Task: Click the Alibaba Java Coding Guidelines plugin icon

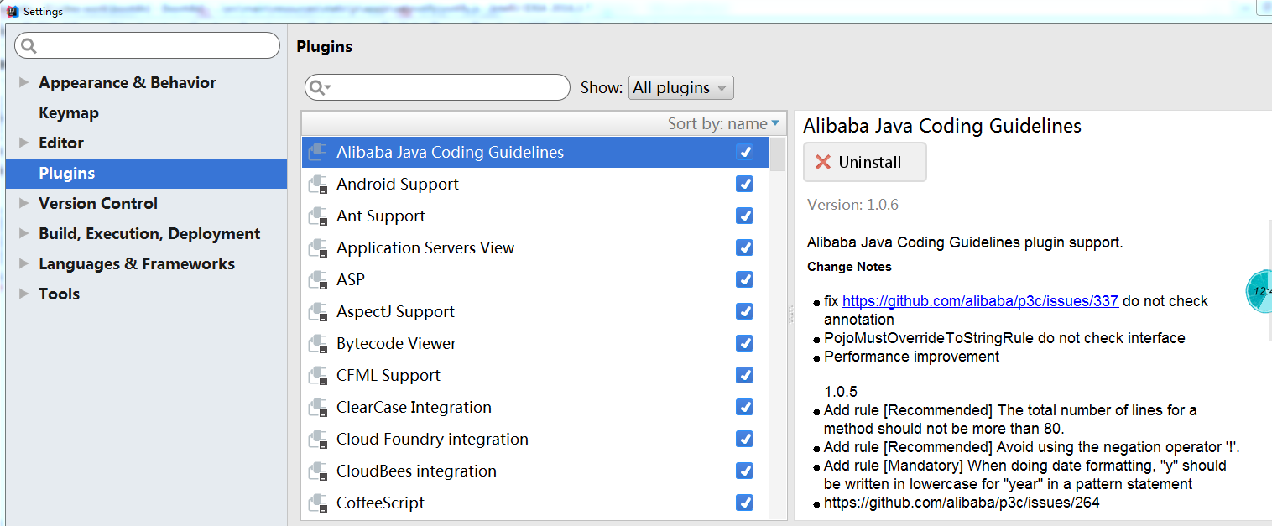Action: click(318, 152)
